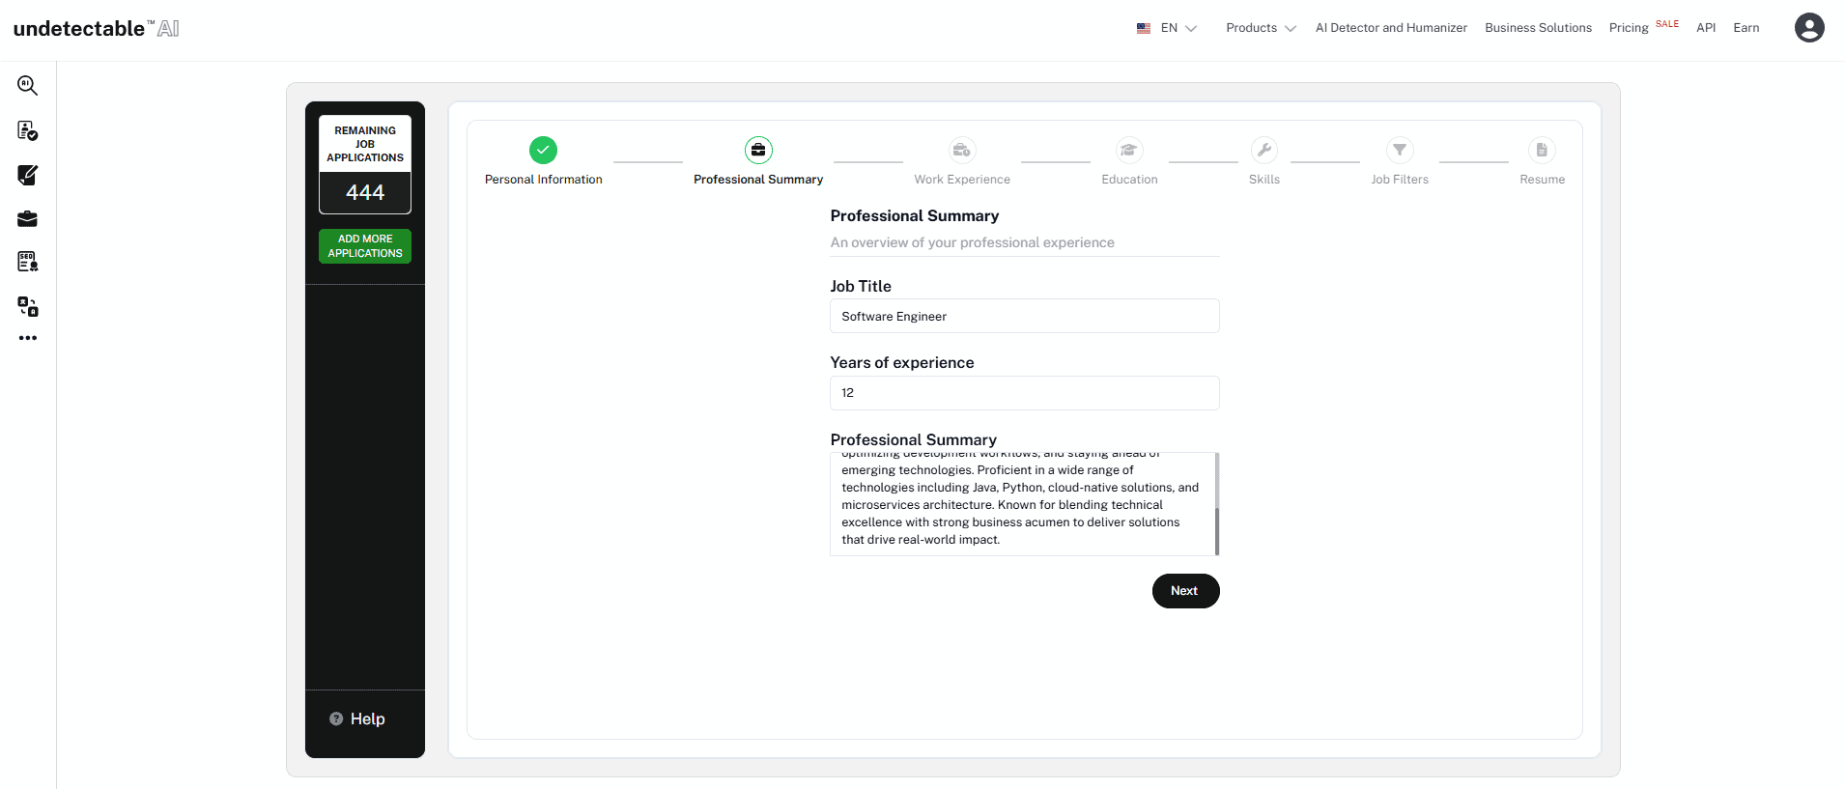This screenshot has height=789, width=1845.
Task: Click the Professional Summary briefcase step icon
Action: [758, 150]
